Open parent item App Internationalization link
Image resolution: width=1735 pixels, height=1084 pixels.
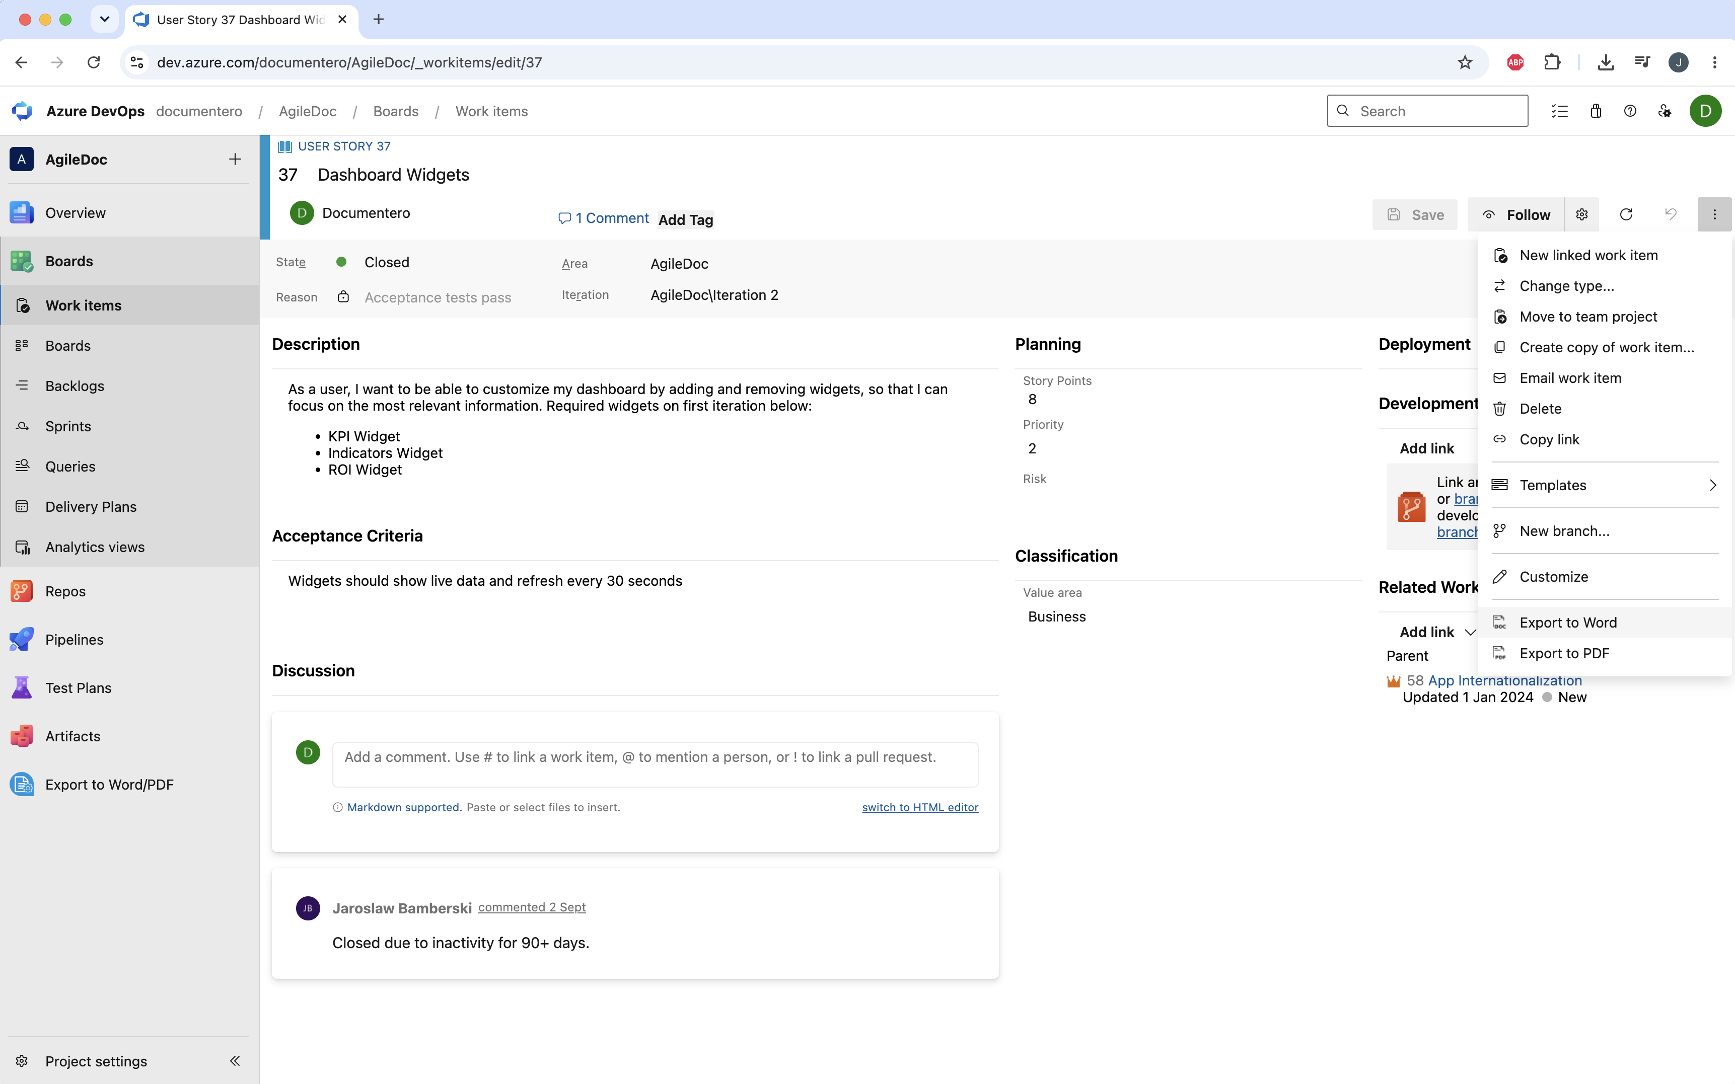click(x=1504, y=680)
